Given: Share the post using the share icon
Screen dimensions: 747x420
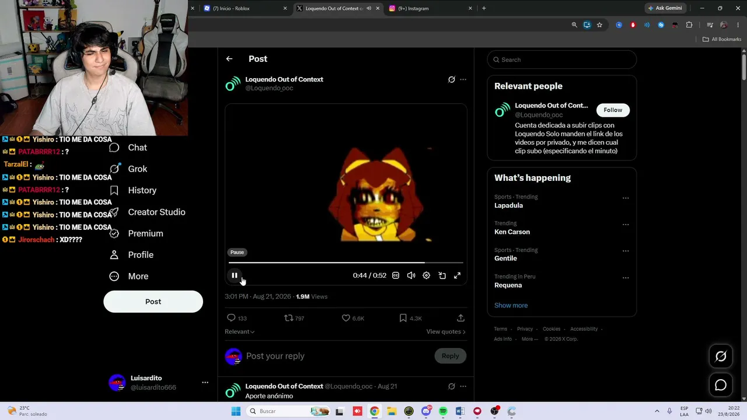Looking at the screenshot, I should [460, 318].
